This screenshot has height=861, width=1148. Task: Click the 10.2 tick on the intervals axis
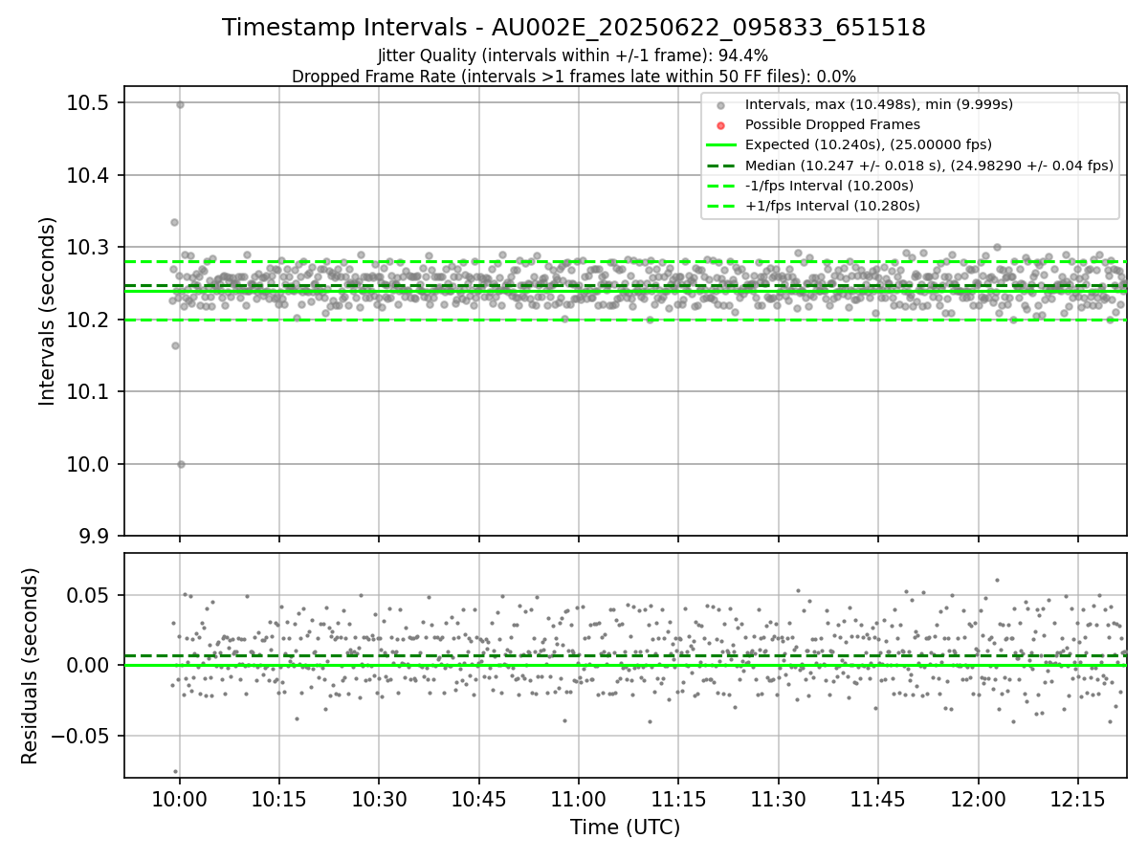tap(88, 320)
